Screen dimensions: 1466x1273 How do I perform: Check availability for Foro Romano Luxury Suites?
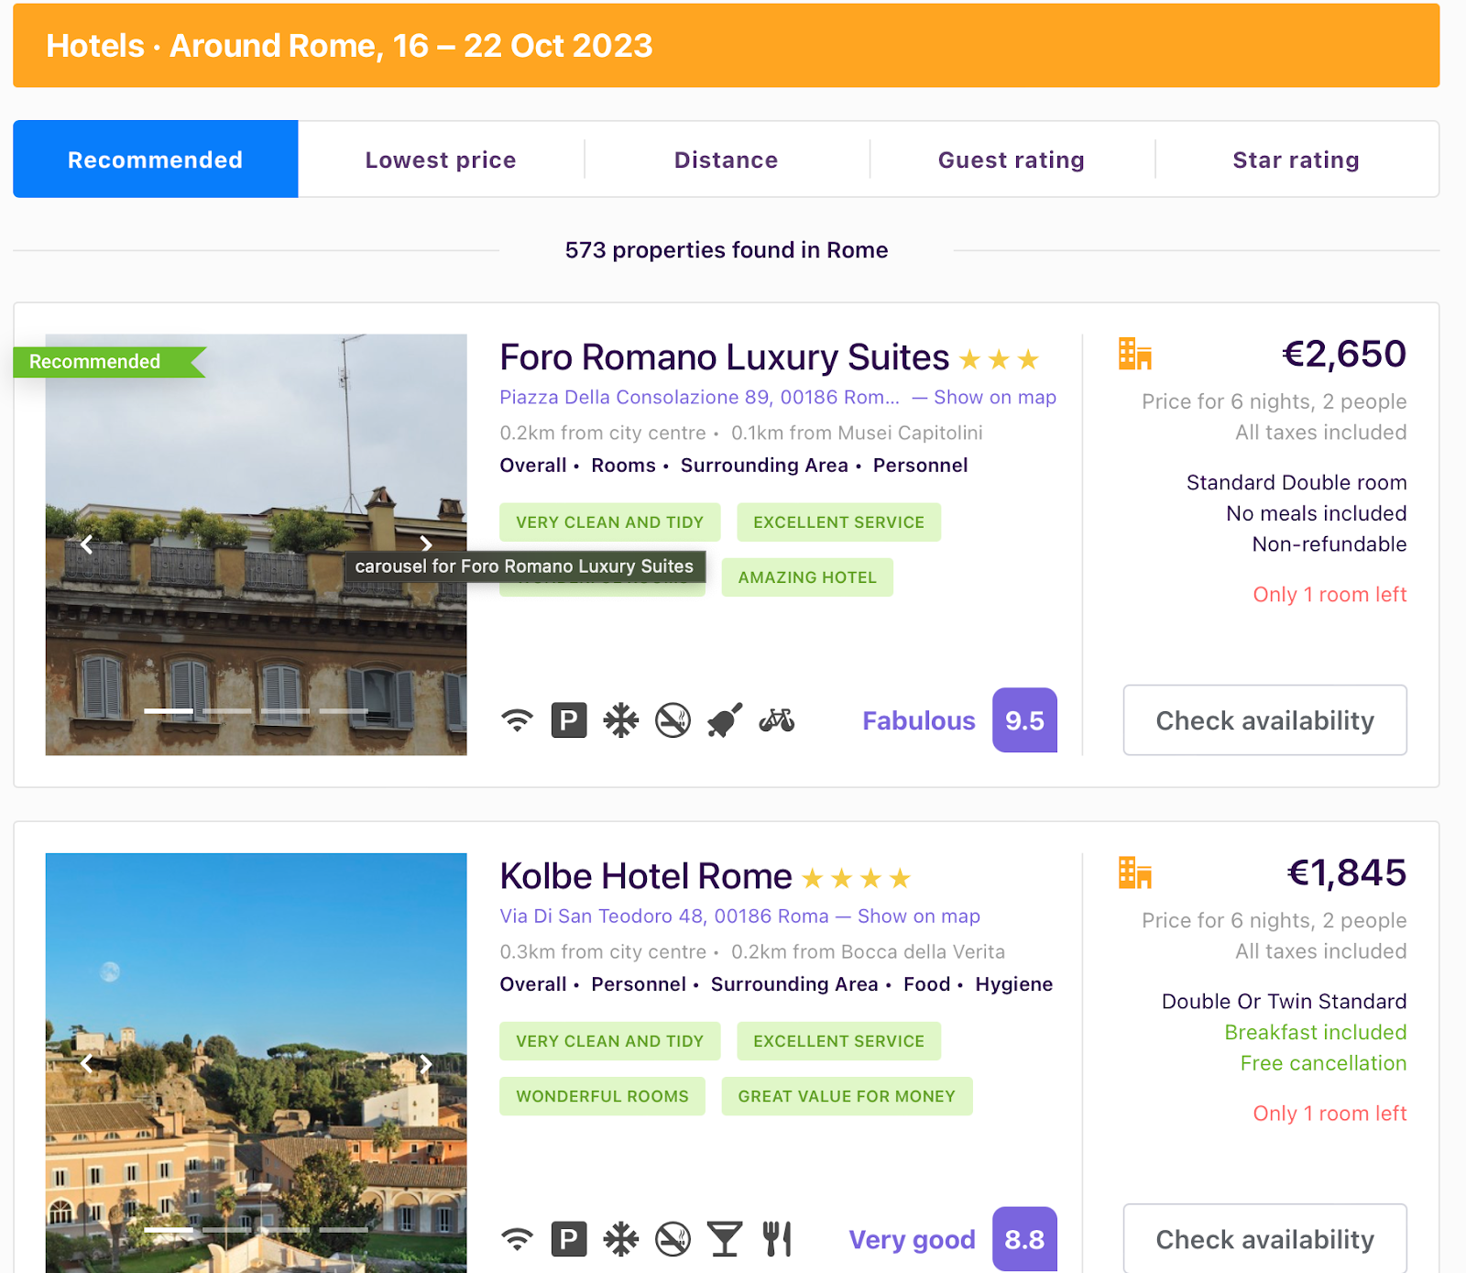point(1265,720)
